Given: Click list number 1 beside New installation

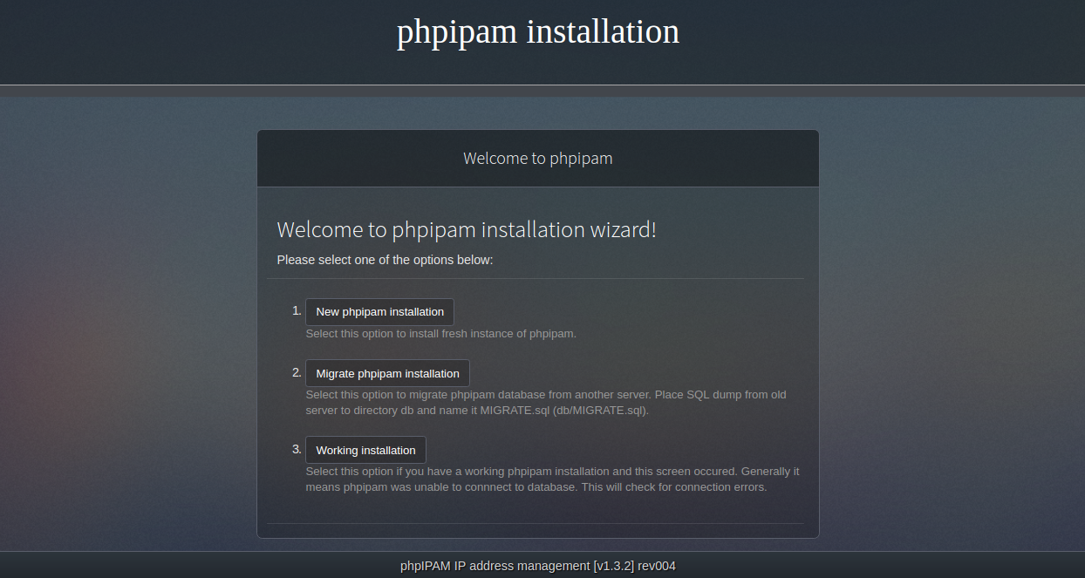Looking at the screenshot, I should click(297, 310).
